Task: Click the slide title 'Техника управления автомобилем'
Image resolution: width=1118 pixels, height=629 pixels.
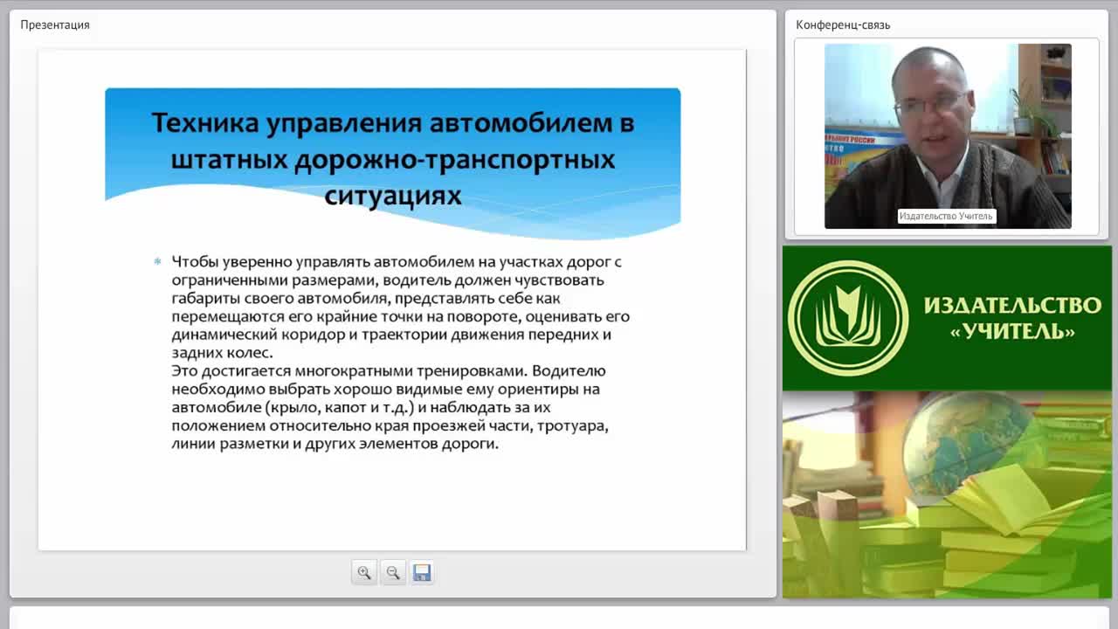Action: pyautogui.click(x=393, y=159)
